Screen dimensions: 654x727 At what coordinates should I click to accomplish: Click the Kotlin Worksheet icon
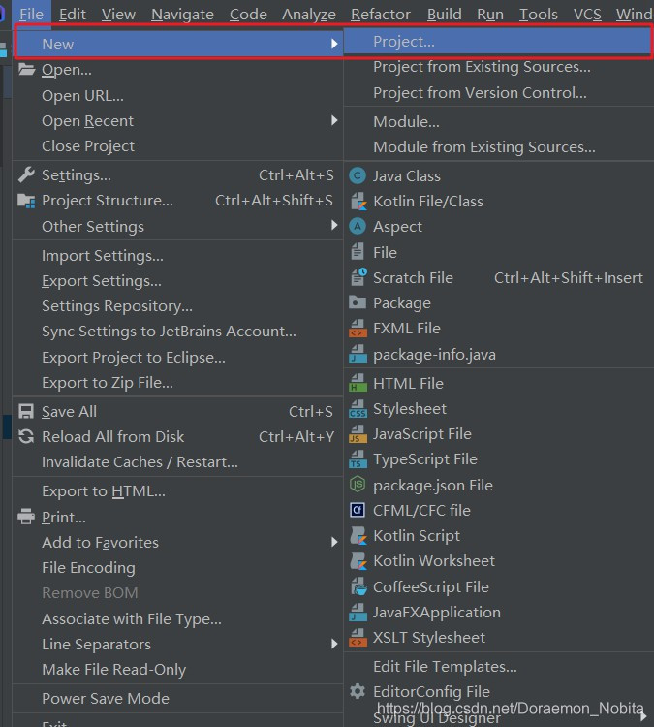pyautogui.click(x=358, y=561)
